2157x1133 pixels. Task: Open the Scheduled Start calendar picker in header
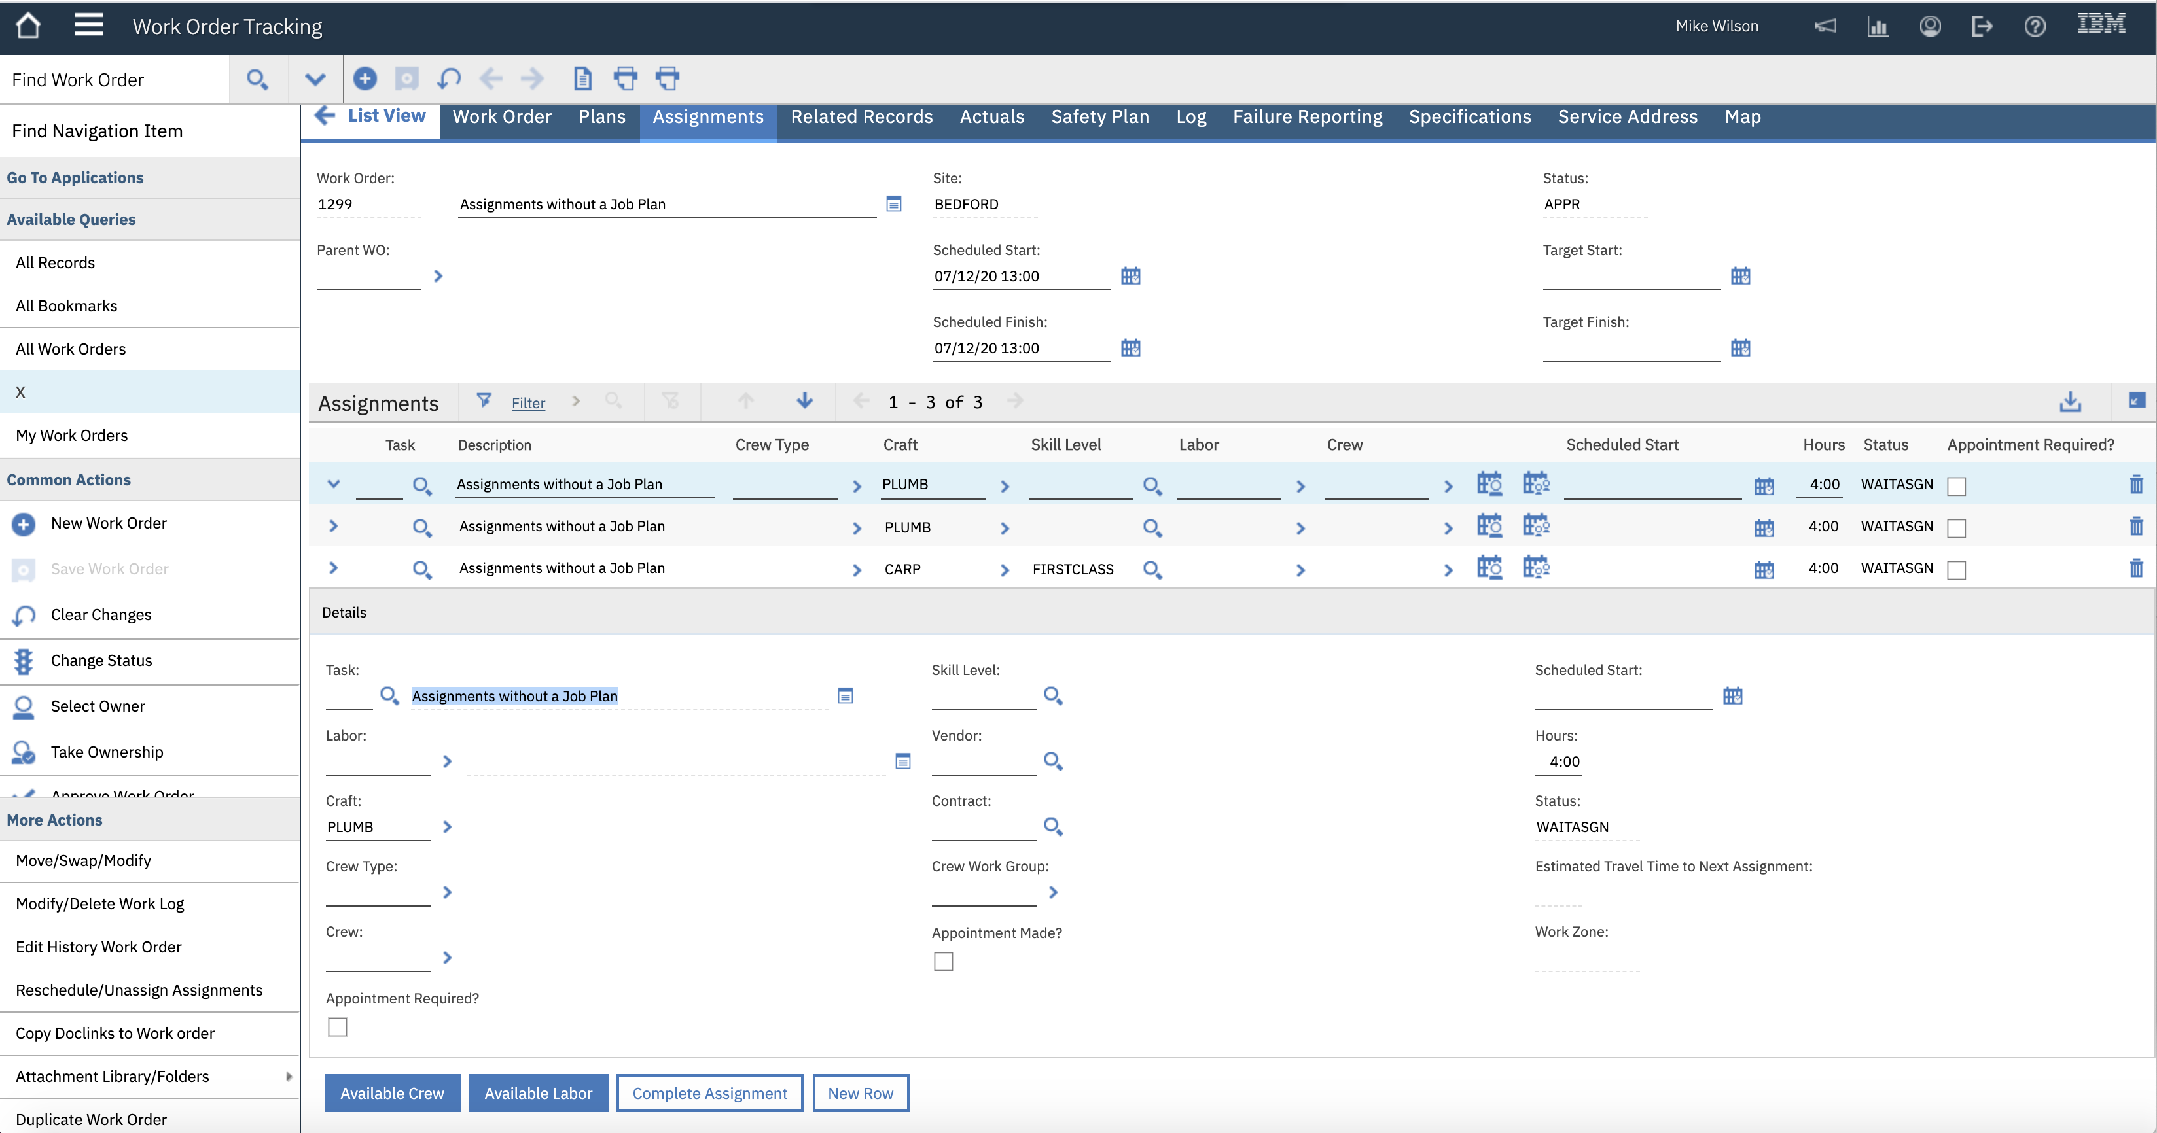point(1130,276)
